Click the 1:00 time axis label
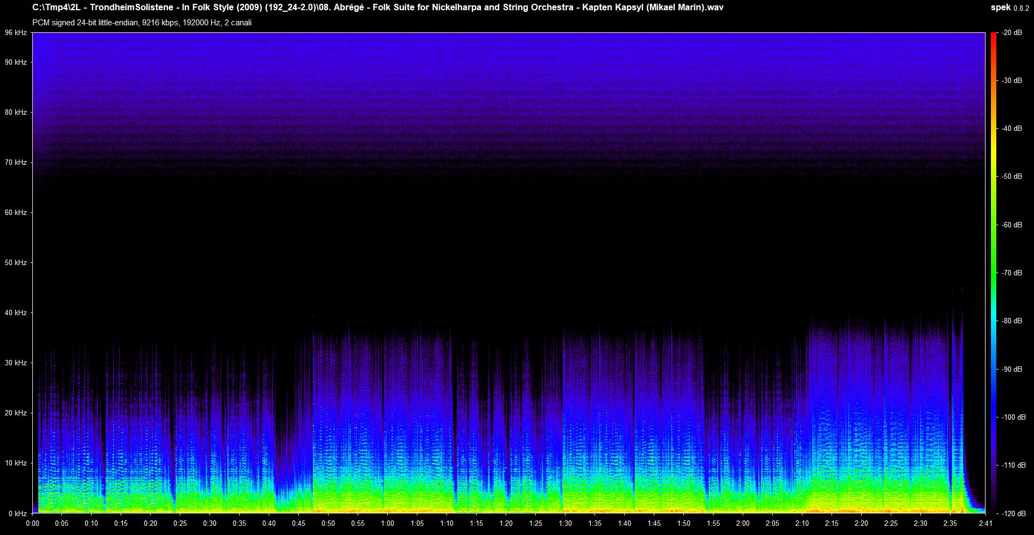This screenshot has height=535, width=1034. pyautogui.click(x=387, y=524)
